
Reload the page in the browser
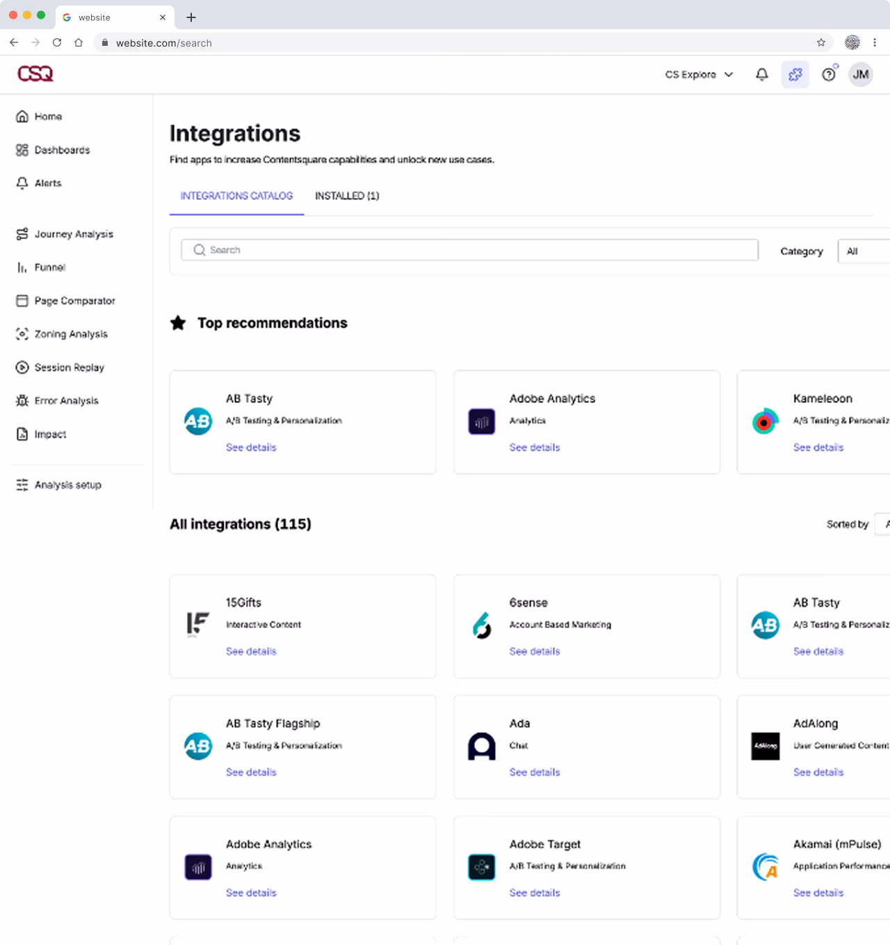[x=57, y=42]
